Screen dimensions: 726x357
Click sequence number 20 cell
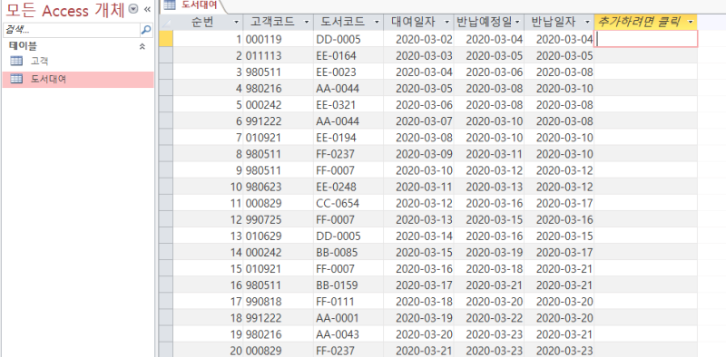pos(208,351)
